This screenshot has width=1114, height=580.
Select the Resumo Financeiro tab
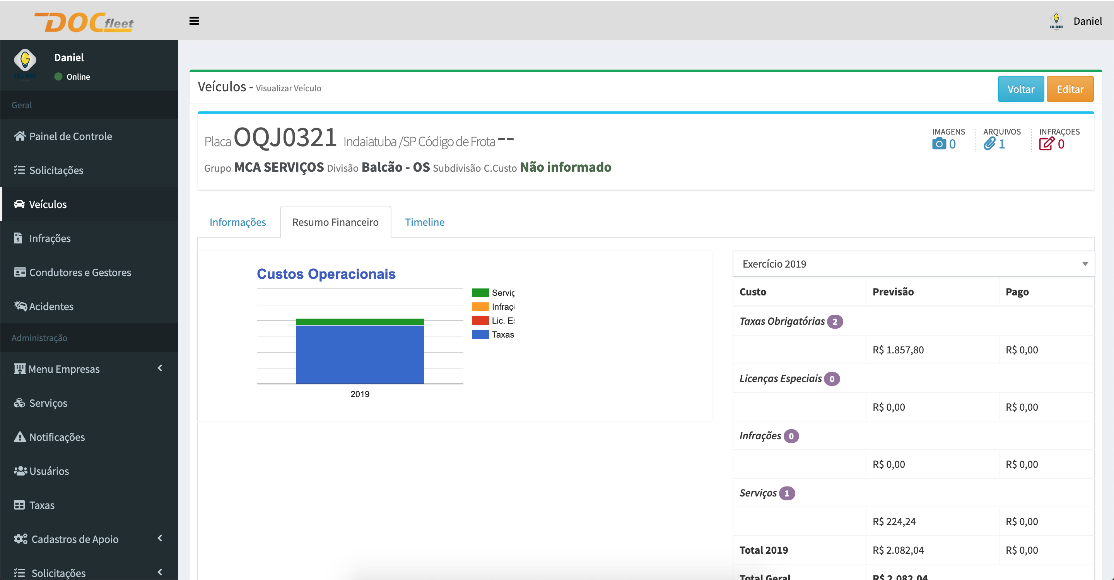[x=336, y=222]
